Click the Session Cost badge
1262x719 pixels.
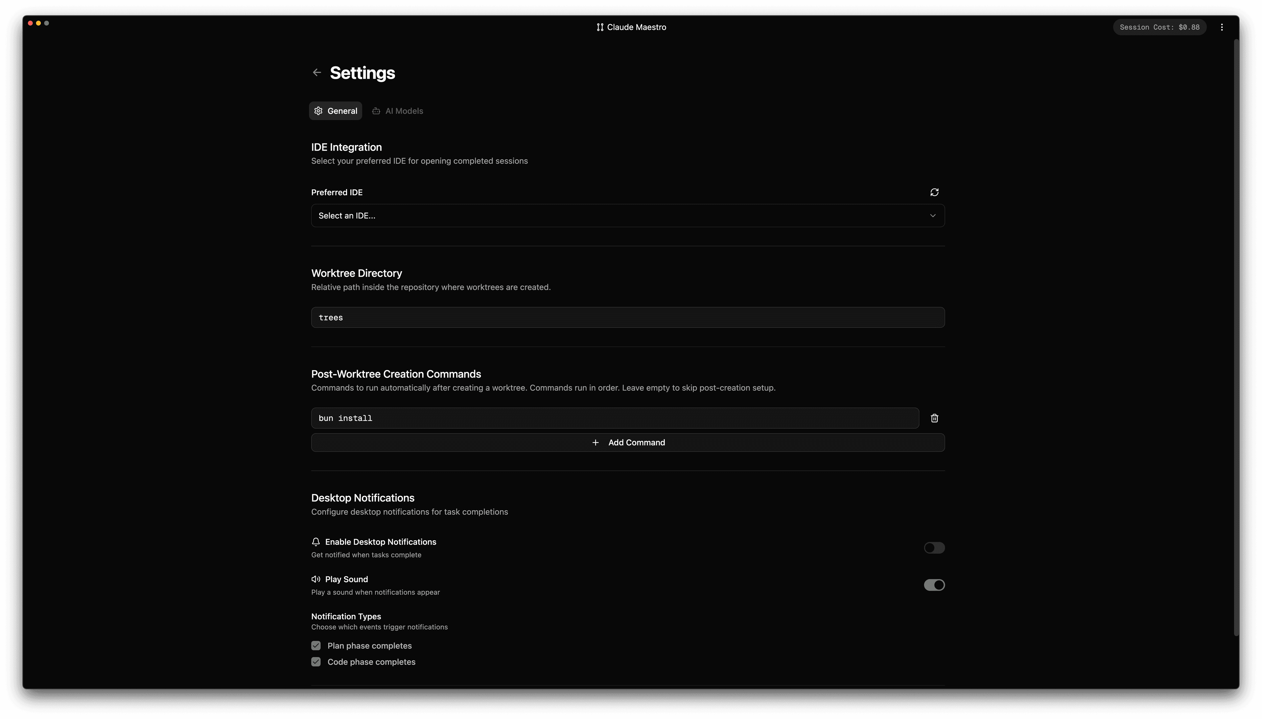(x=1159, y=27)
